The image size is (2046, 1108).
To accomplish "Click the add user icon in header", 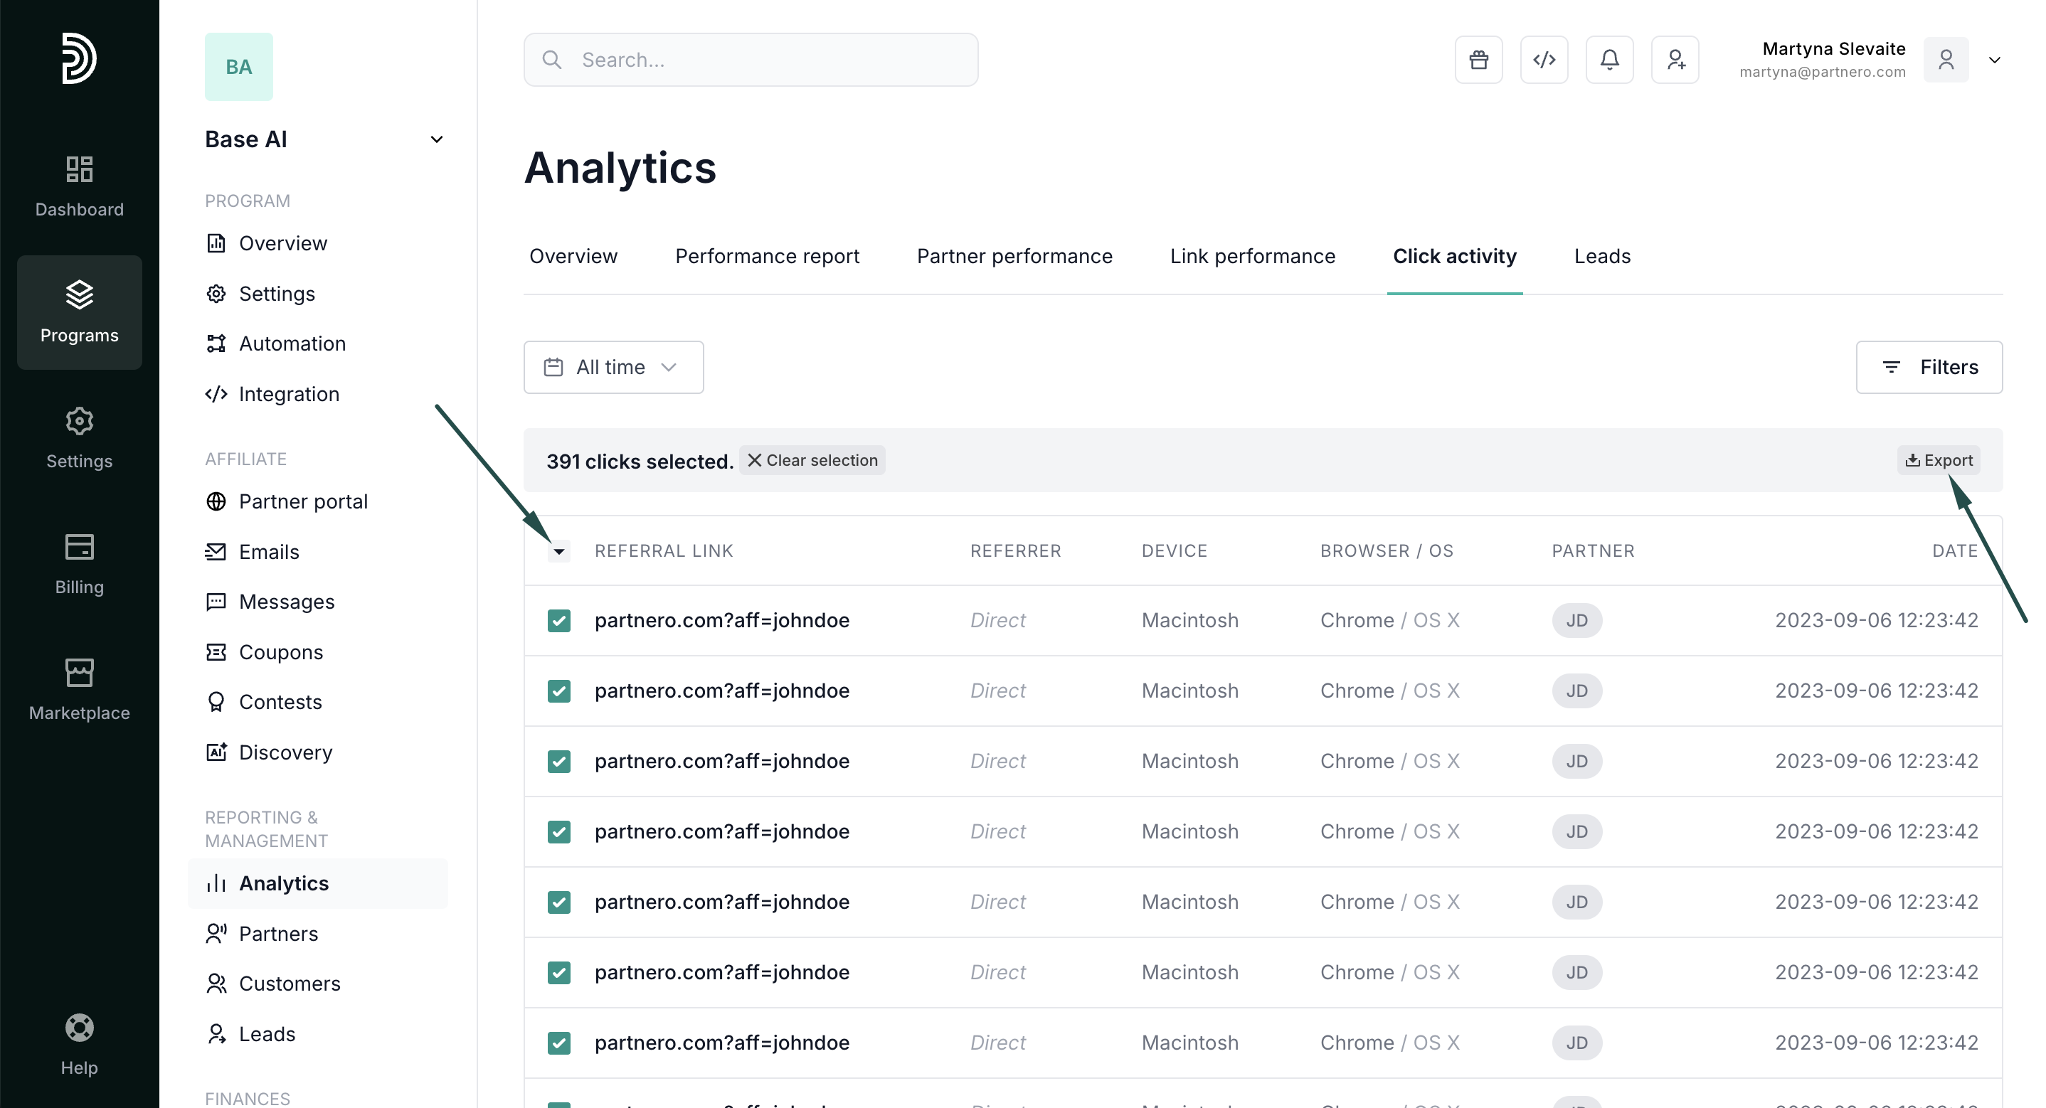I will tap(1674, 60).
